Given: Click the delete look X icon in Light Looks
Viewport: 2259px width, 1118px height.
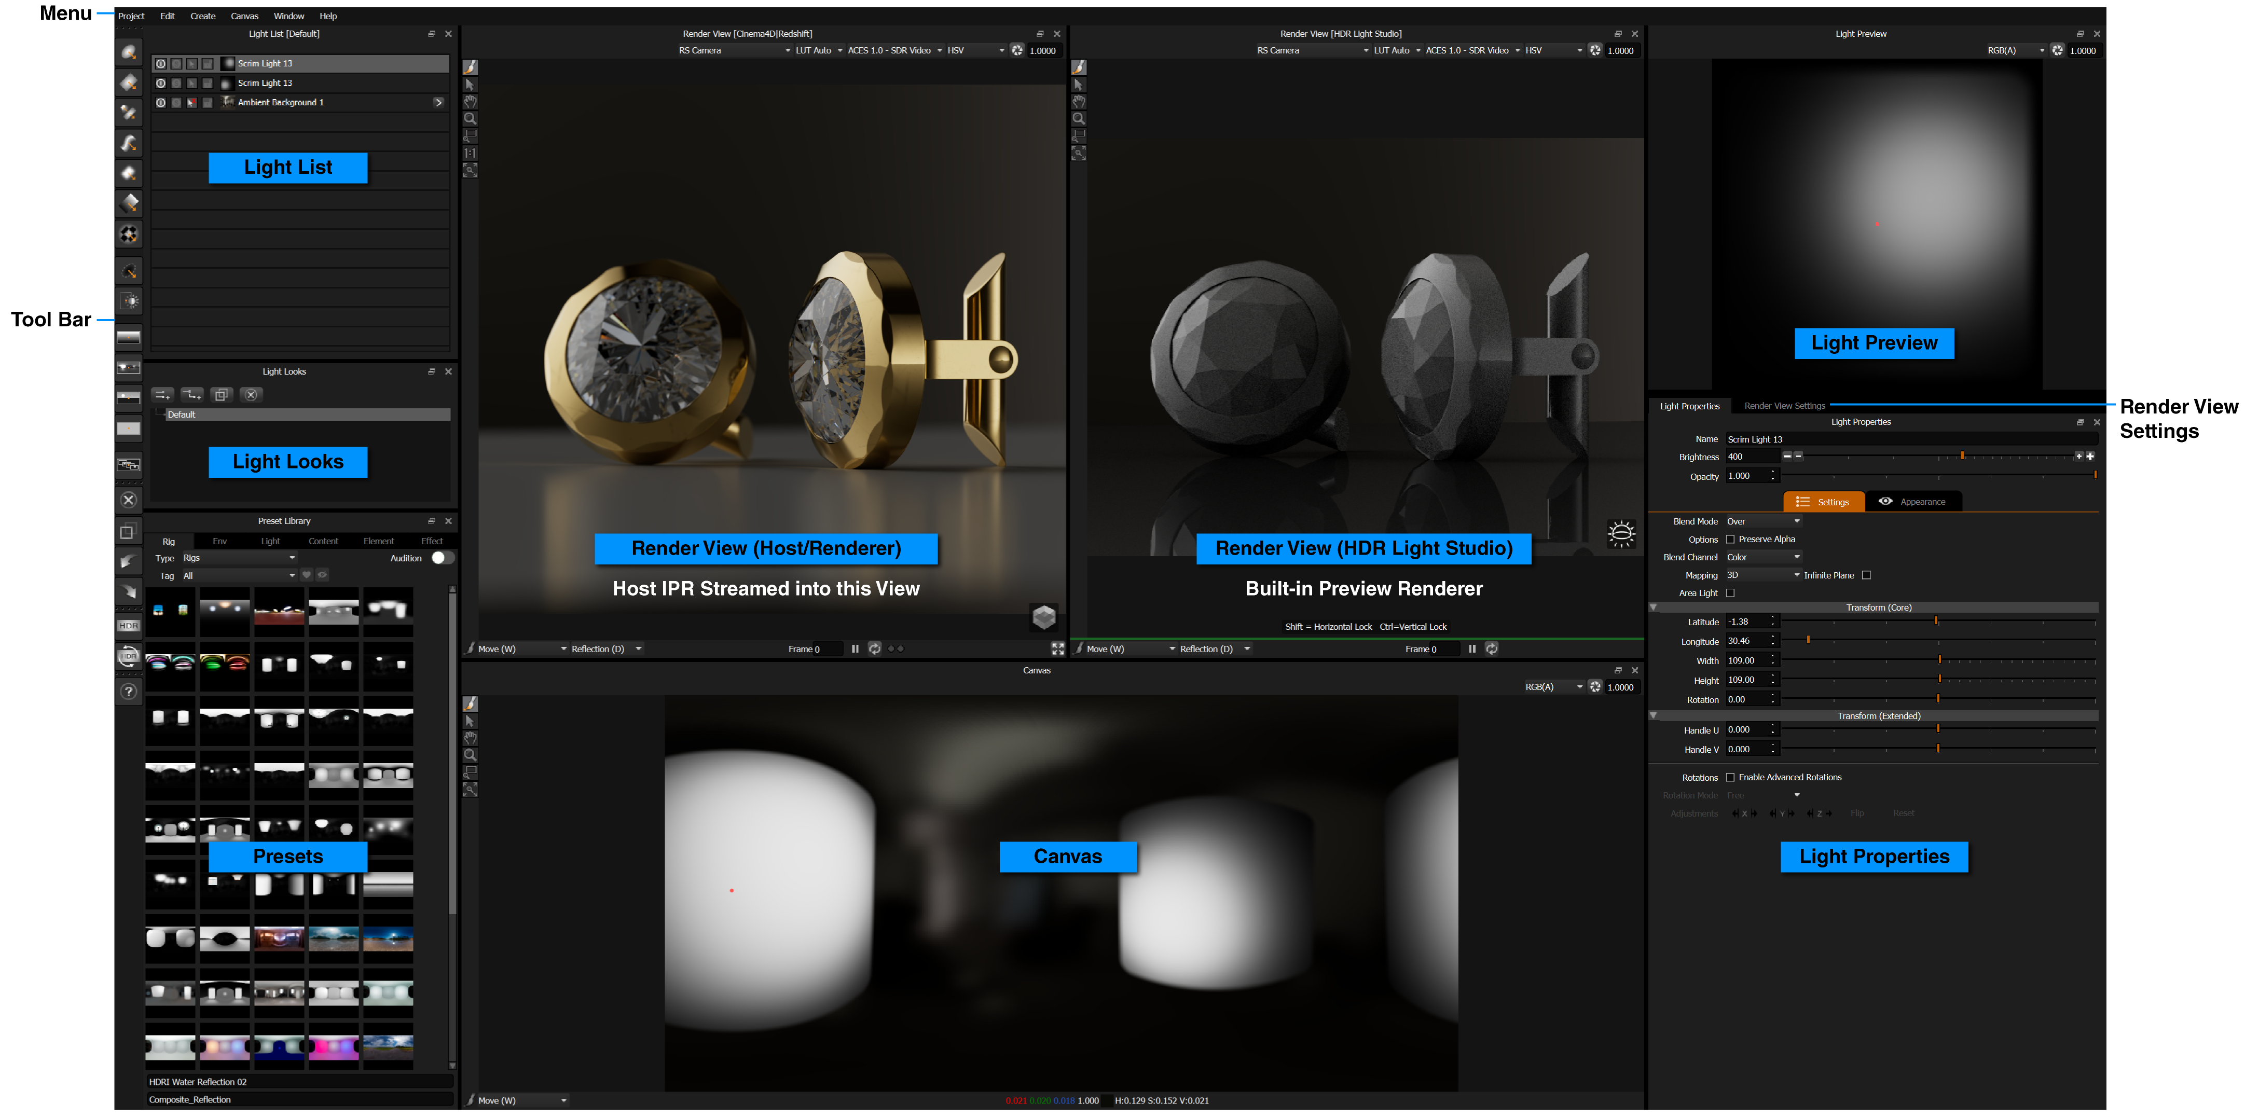Looking at the screenshot, I should click(251, 395).
